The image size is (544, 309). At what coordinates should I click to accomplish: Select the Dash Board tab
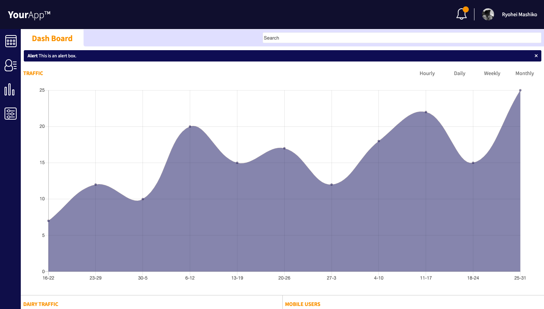coord(52,38)
